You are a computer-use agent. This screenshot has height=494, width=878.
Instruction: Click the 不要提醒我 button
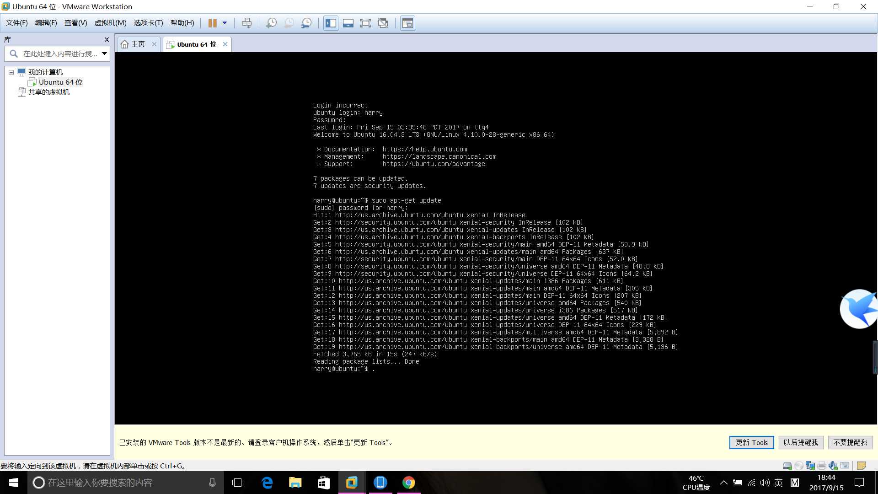pos(850,442)
